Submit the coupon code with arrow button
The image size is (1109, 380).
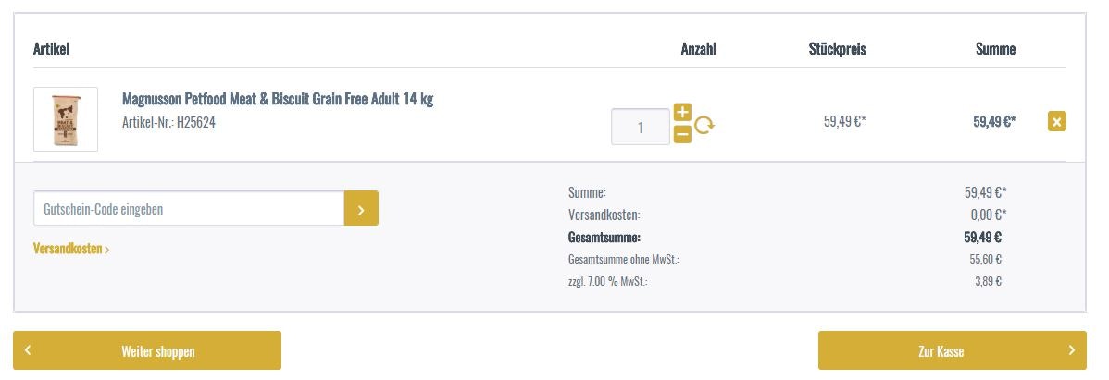click(361, 209)
